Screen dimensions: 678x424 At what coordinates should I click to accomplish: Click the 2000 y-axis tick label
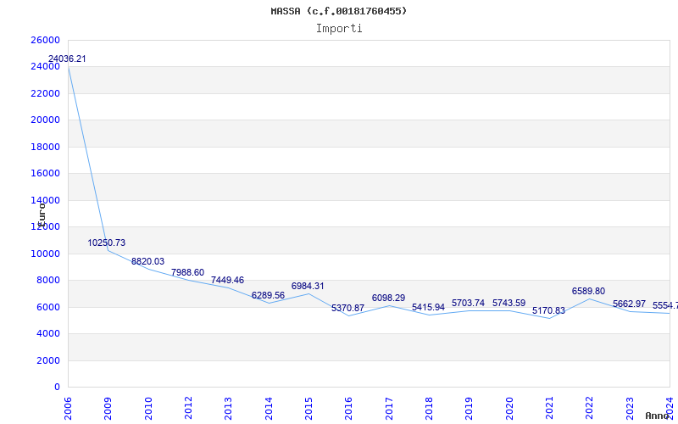click(x=48, y=360)
